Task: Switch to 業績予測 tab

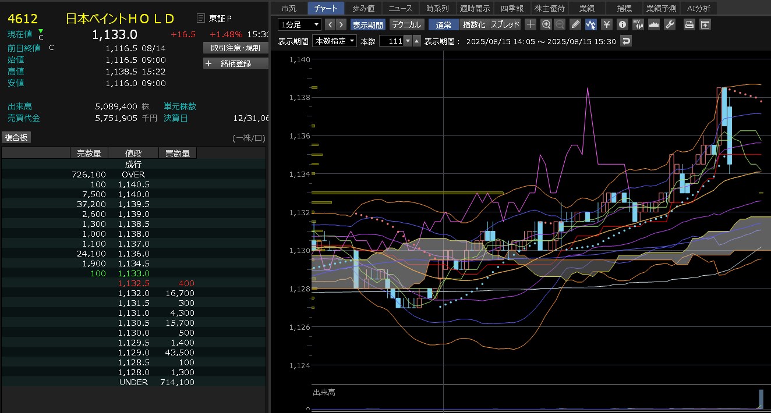Action: (662, 8)
